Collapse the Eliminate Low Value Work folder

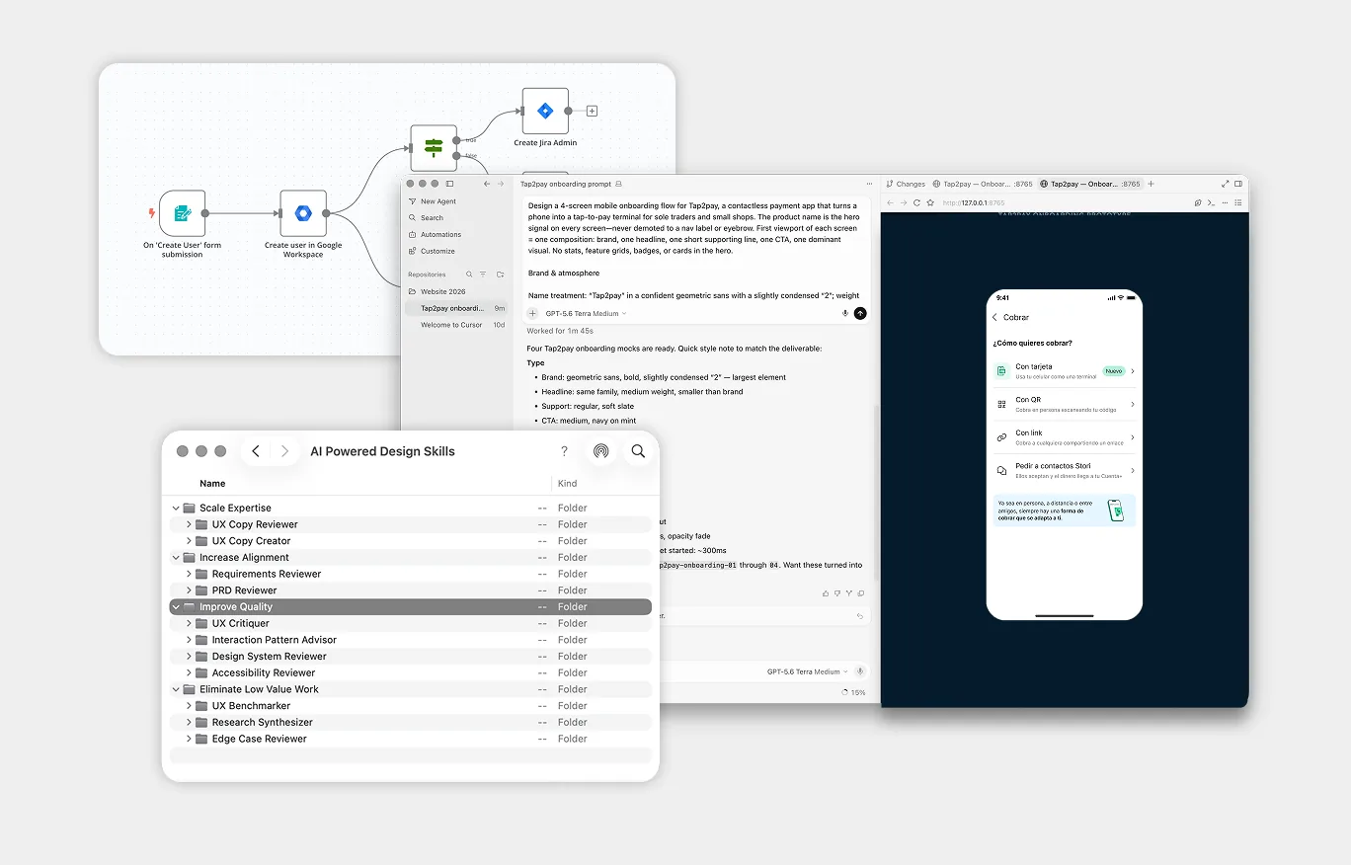coord(176,689)
